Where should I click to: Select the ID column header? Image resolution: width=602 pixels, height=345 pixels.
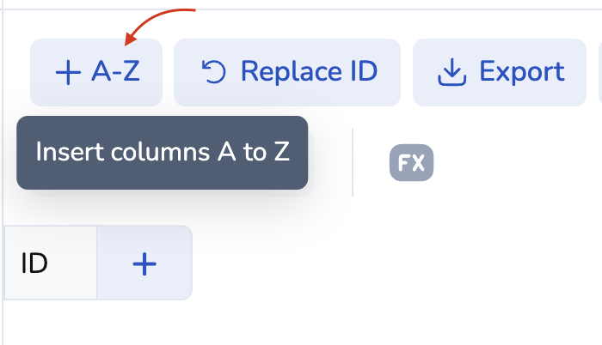(34, 263)
